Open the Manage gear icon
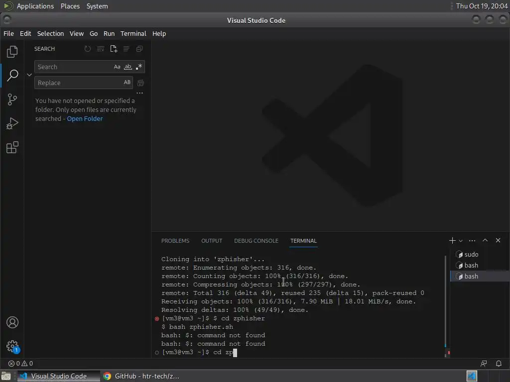The width and height of the screenshot is (510, 382). [x=12, y=346]
